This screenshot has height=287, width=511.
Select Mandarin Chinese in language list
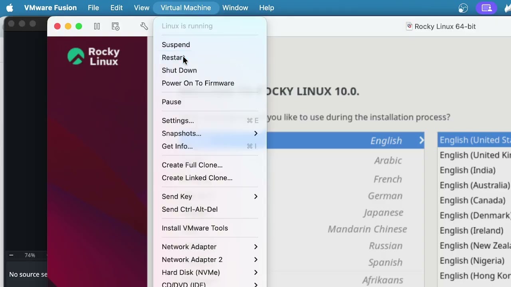pyautogui.click(x=367, y=229)
